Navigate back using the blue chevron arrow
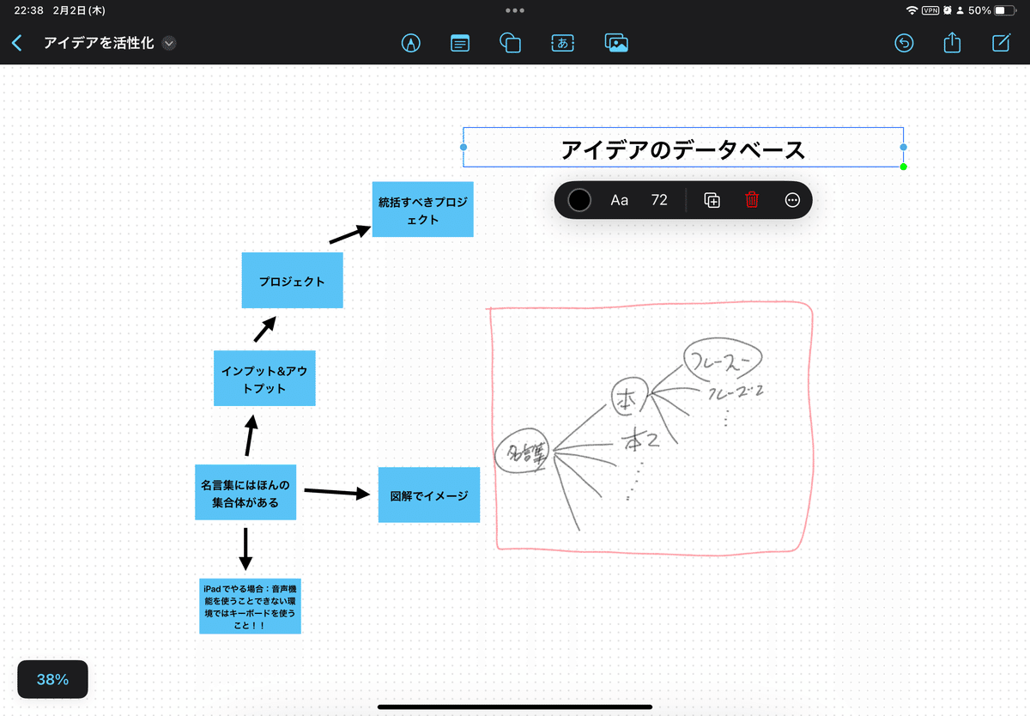The image size is (1030, 716). [x=17, y=42]
